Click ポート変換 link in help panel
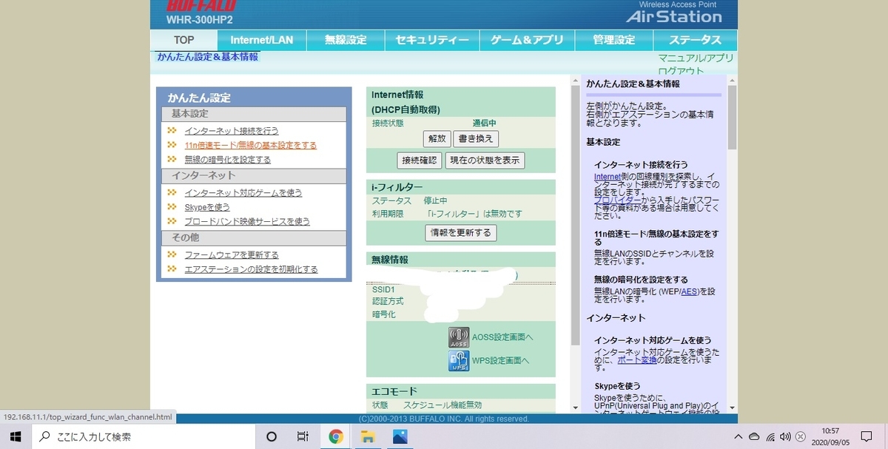The width and height of the screenshot is (888, 449). tap(636, 359)
